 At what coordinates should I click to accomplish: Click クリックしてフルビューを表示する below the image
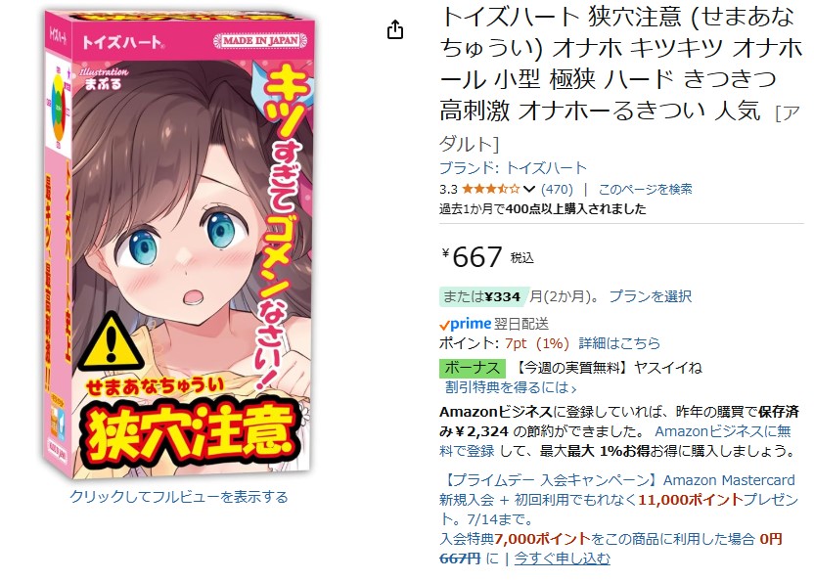(x=179, y=497)
